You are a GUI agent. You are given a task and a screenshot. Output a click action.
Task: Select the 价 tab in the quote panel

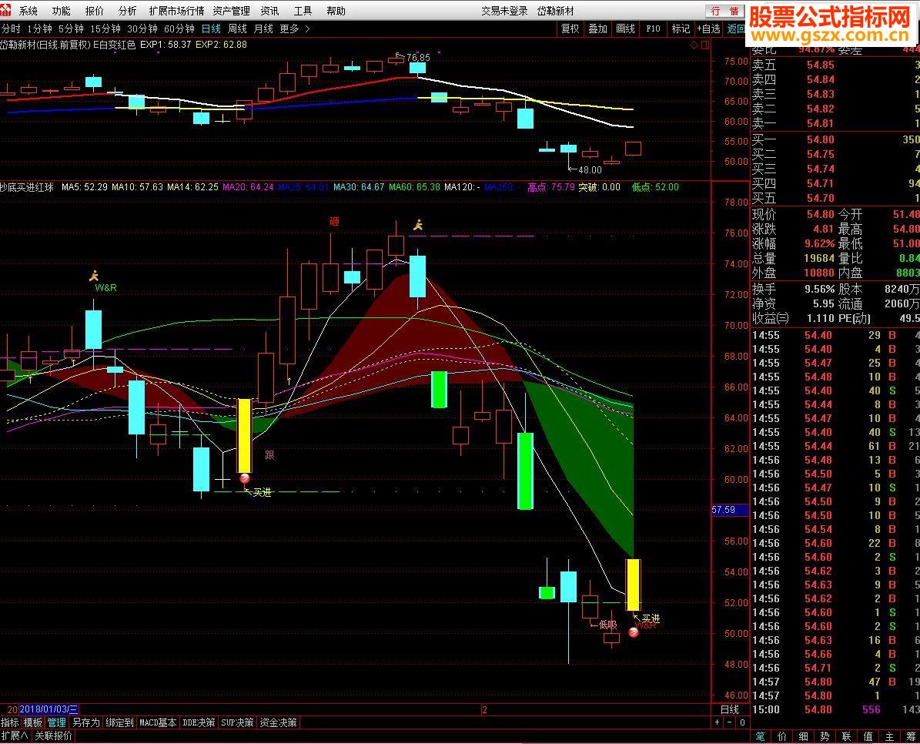point(782,736)
